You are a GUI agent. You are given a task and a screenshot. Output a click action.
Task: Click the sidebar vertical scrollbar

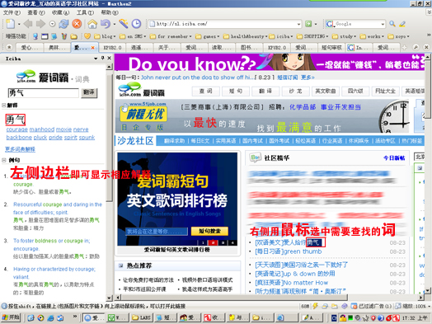coord(109,137)
